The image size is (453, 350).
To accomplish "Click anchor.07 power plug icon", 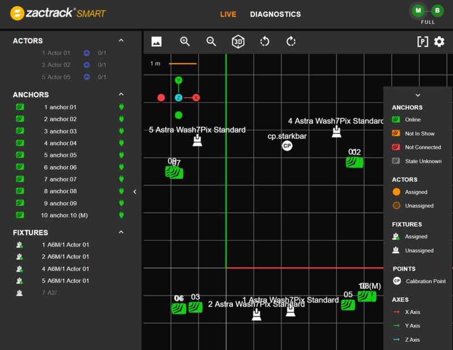I will click(x=122, y=179).
